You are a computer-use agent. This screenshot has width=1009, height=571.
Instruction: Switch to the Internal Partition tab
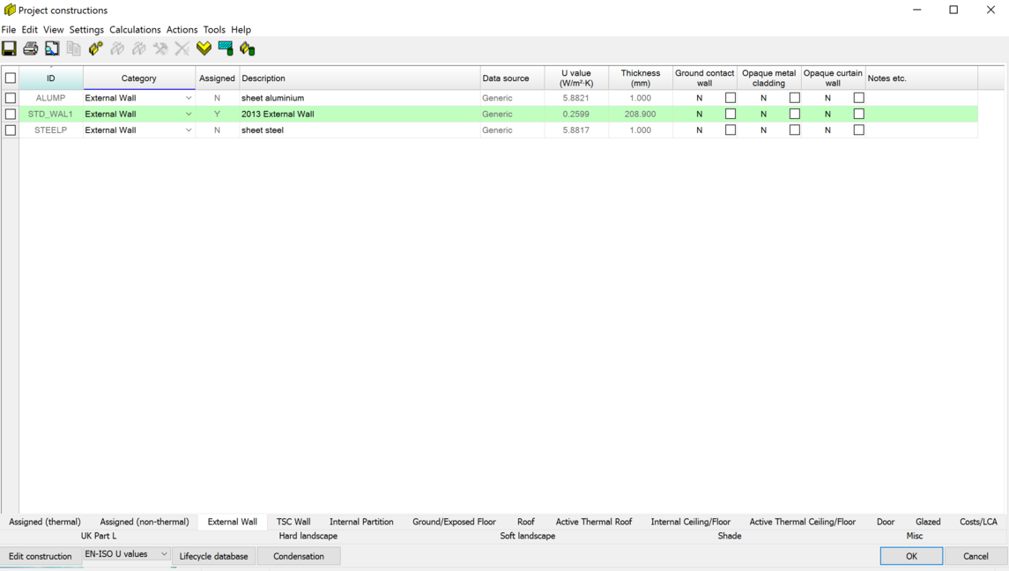pyautogui.click(x=361, y=522)
